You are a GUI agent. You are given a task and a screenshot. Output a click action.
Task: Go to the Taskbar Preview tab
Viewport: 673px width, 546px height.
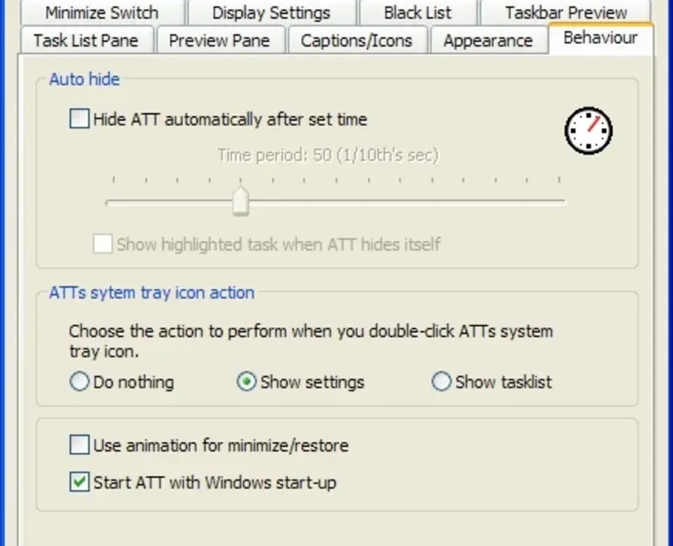pyautogui.click(x=566, y=13)
